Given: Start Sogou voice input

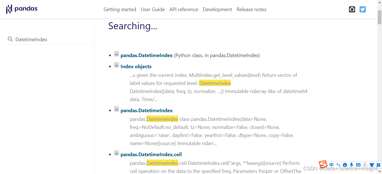Looking at the screenshot, I should pos(352,165).
